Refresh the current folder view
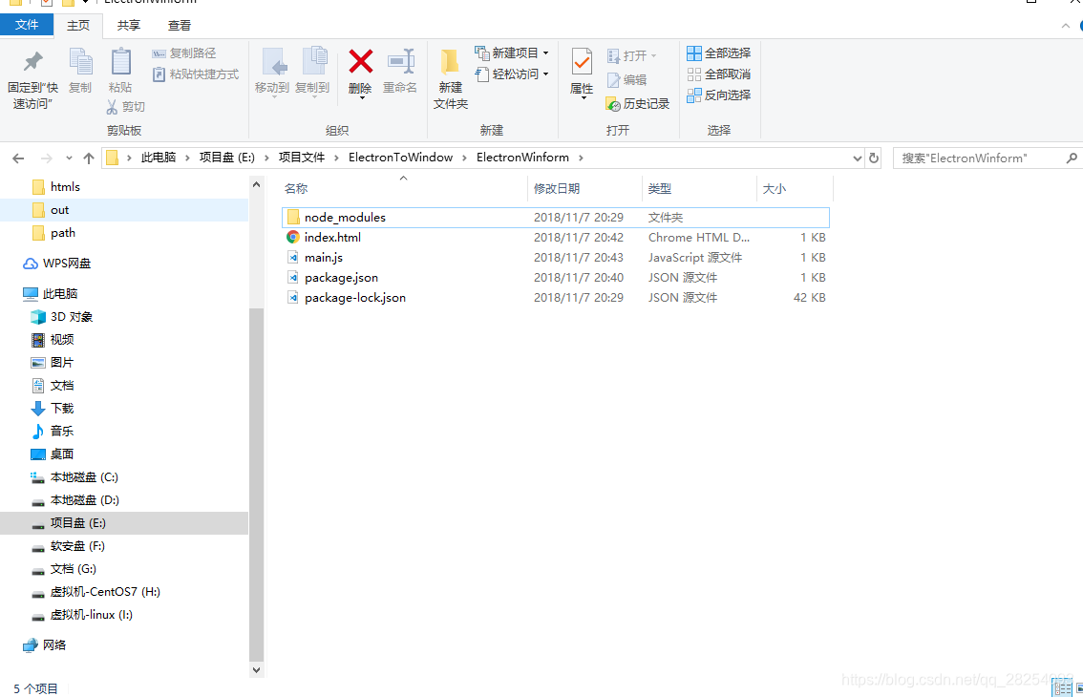 click(874, 158)
